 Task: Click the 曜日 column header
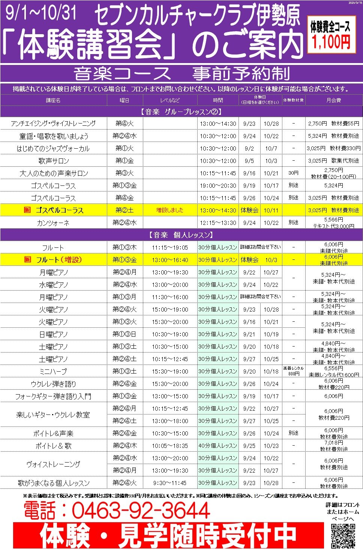coord(124,100)
